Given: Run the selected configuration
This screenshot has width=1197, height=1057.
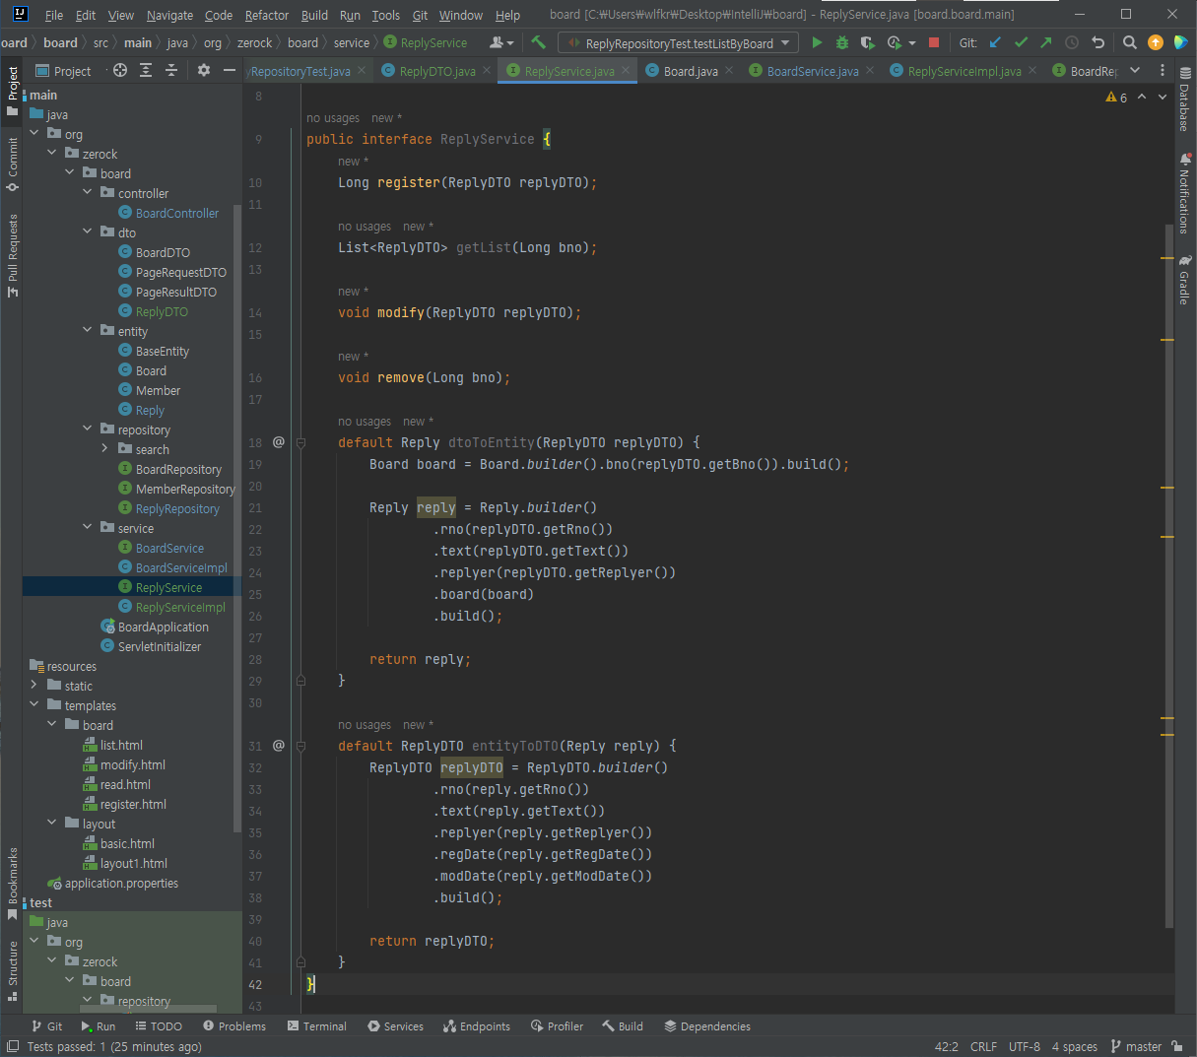Looking at the screenshot, I should (x=817, y=42).
